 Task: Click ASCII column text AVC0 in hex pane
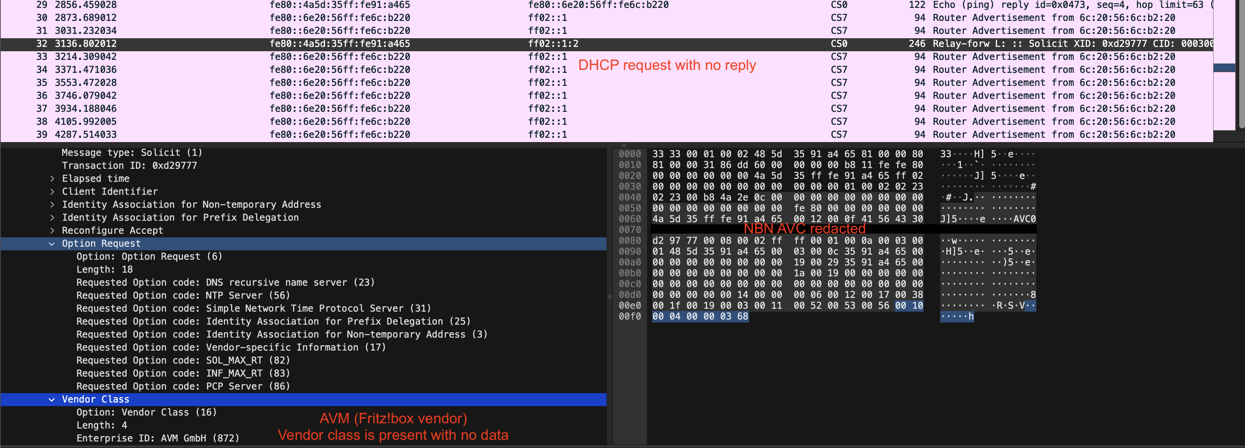[1024, 219]
